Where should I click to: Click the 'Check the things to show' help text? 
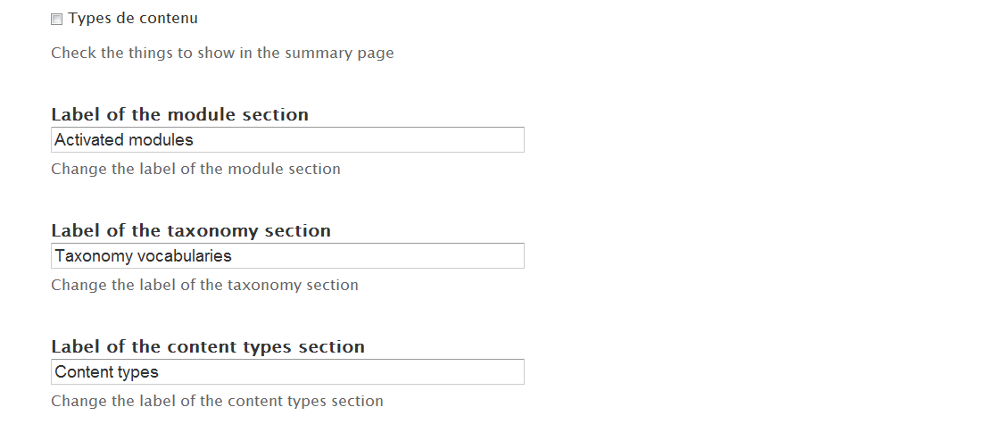[222, 53]
